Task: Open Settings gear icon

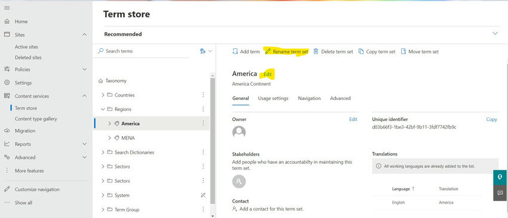Action: [x=7, y=83]
